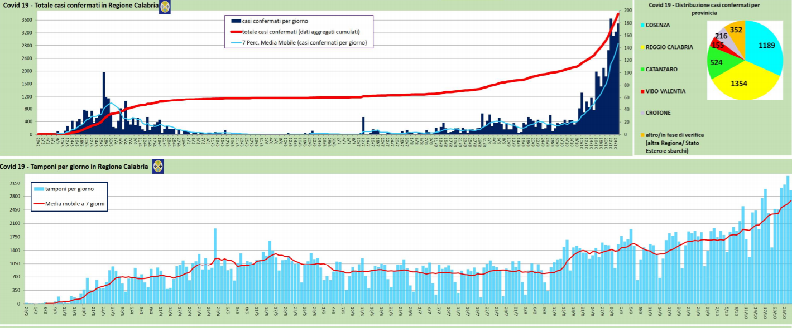The width and height of the screenshot is (792, 328).
Task: Select the CROTONE legend label
Action: tap(658, 113)
